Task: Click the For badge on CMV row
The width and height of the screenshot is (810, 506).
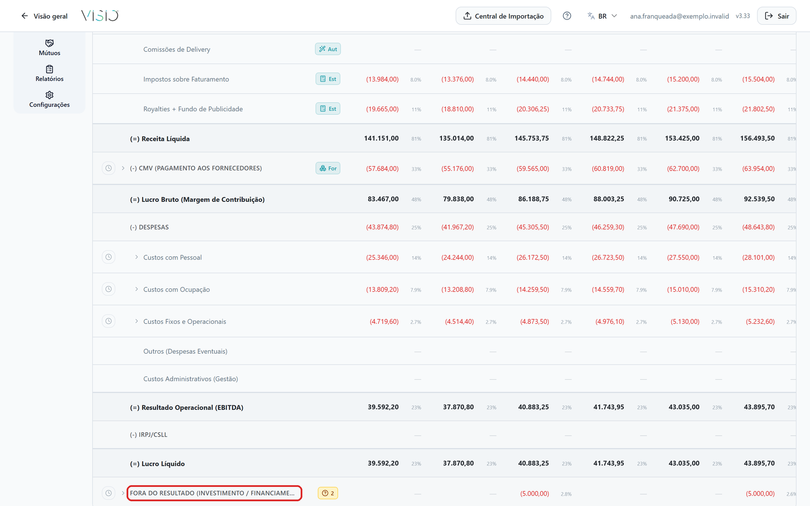Action: pyautogui.click(x=328, y=168)
